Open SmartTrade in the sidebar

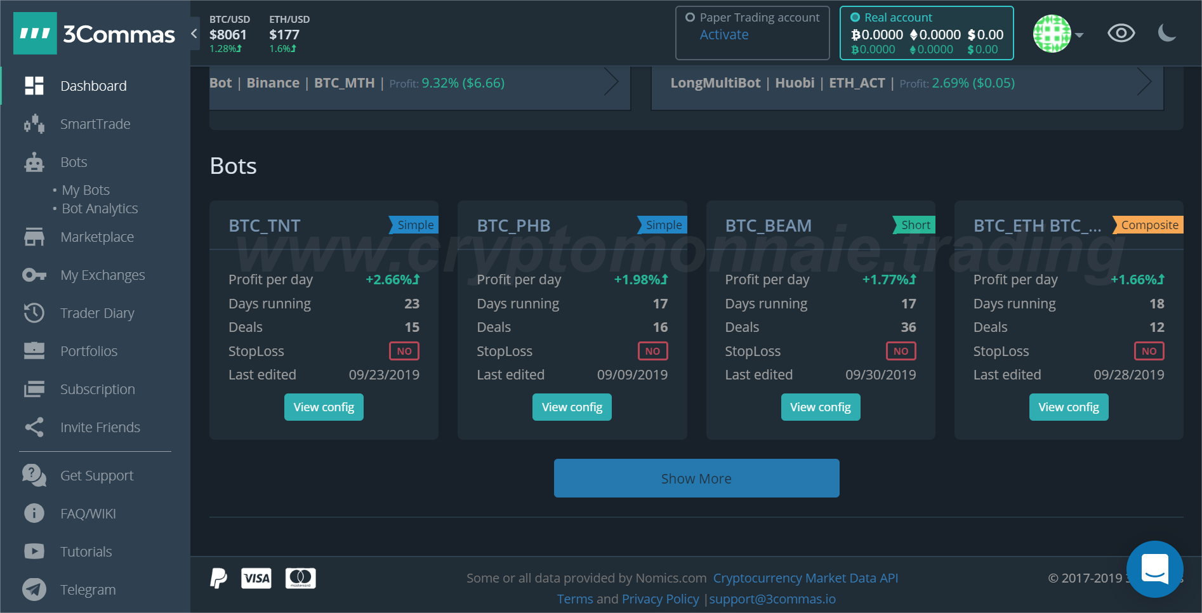(x=95, y=124)
